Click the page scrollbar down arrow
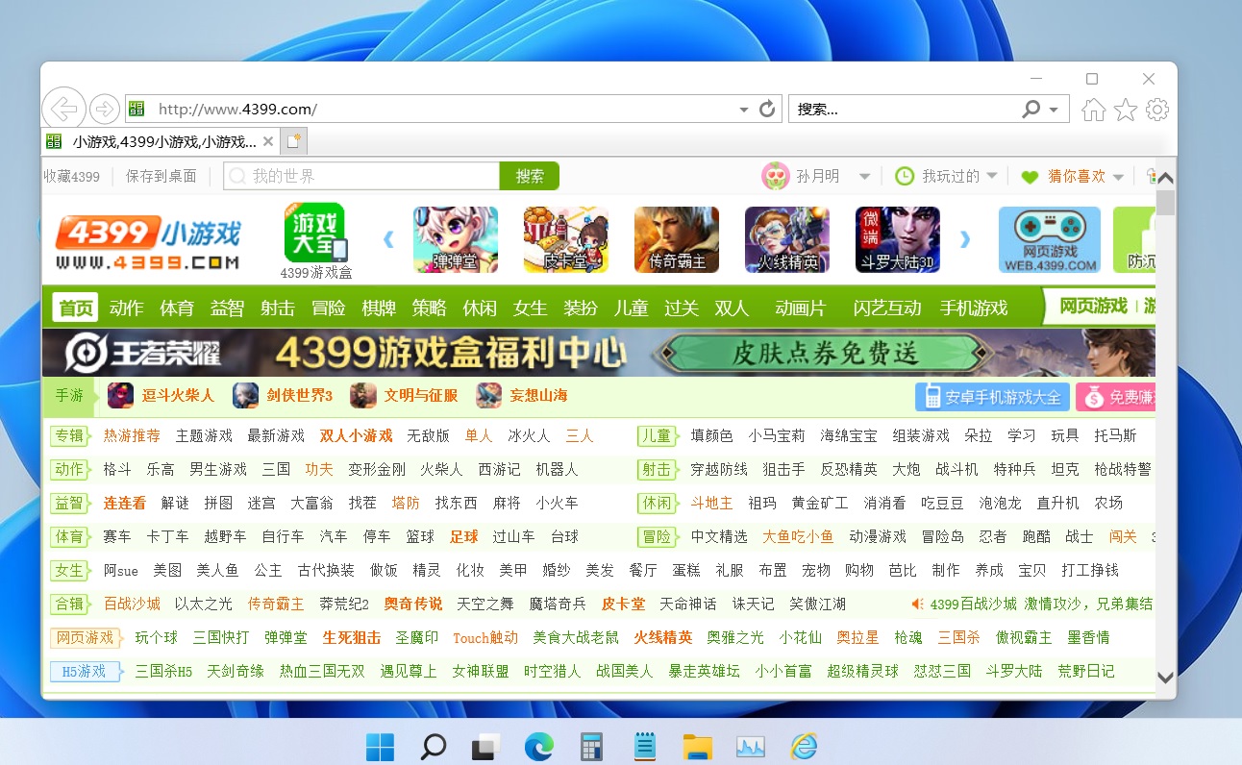1242x765 pixels. tap(1166, 678)
